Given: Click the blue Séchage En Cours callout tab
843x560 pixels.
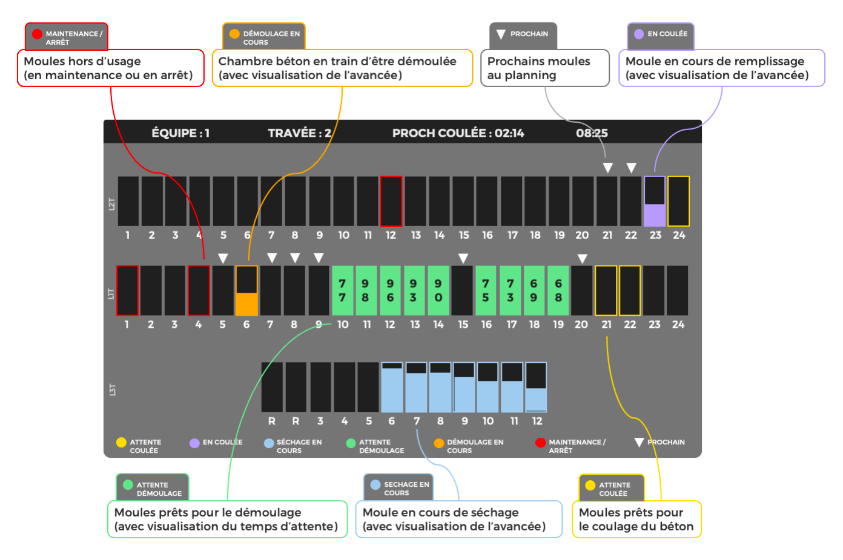Looking at the screenshot, I should (x=398, y=487).
